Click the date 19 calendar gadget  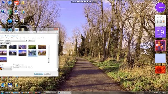pyautogui.click(x=160, y=32)
